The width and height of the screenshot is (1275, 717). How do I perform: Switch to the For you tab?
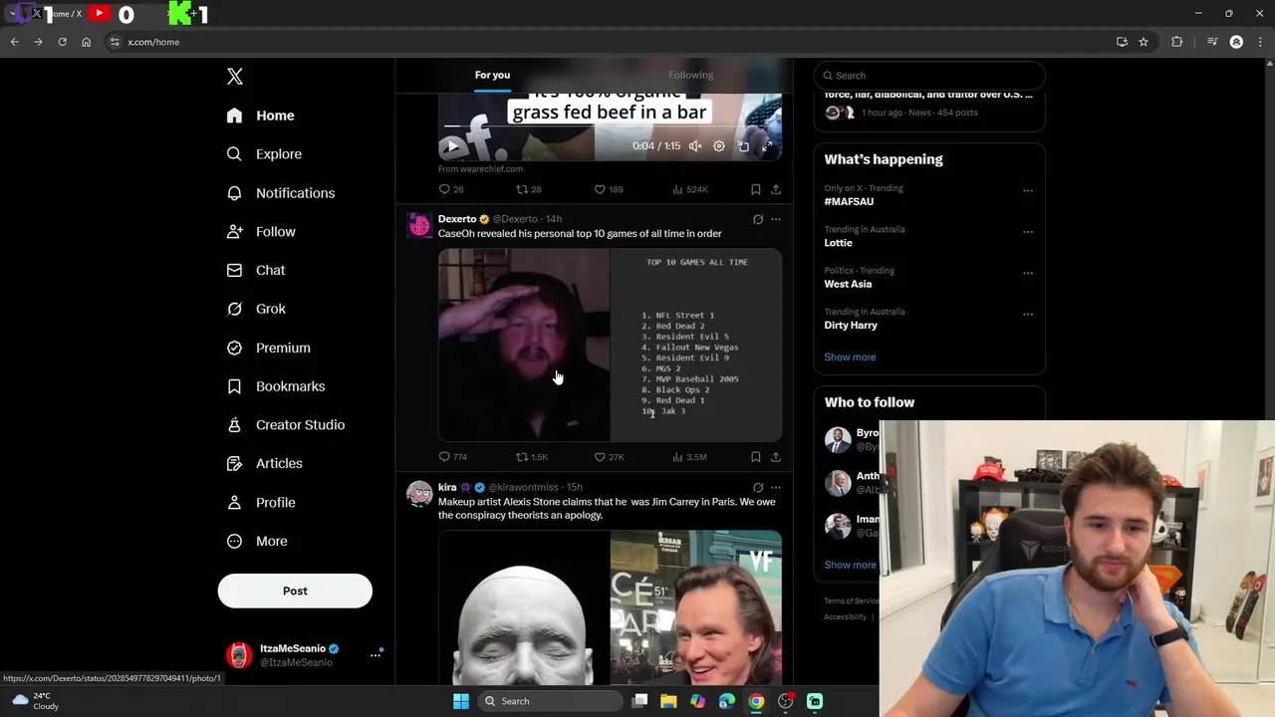click(x=492, y=75)
